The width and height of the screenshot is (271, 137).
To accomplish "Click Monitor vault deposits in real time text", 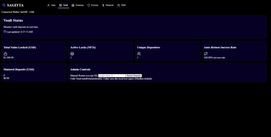I will point(21,27).
